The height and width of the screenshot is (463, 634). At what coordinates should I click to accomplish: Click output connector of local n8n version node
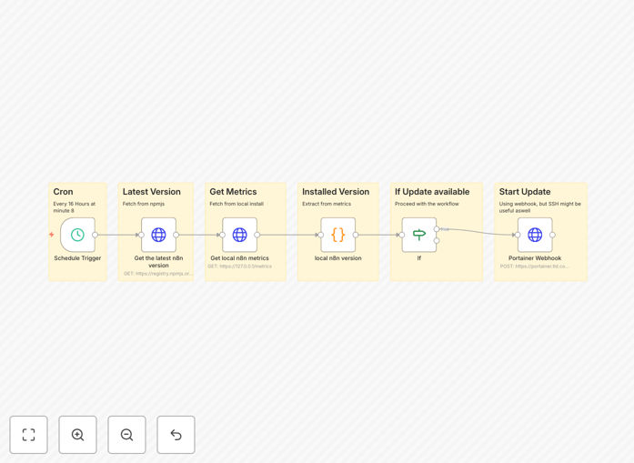[x=356, y=235]
